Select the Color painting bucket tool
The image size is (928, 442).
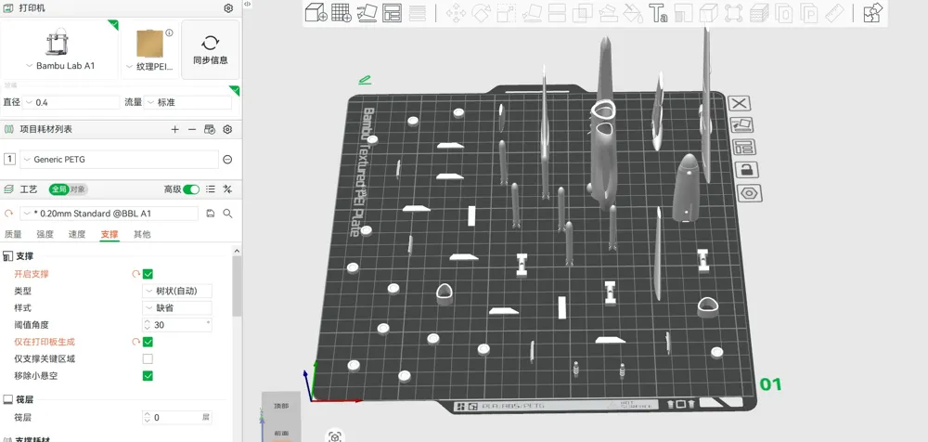[x=633, y=13]
